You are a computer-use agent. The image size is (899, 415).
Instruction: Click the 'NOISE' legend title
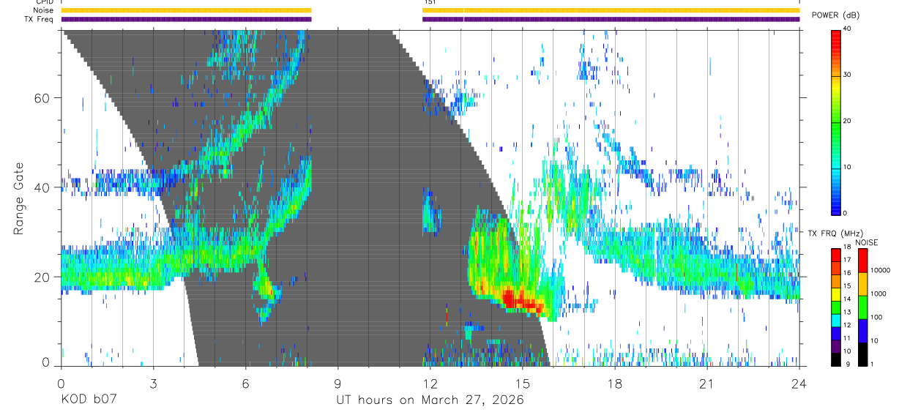865,242
